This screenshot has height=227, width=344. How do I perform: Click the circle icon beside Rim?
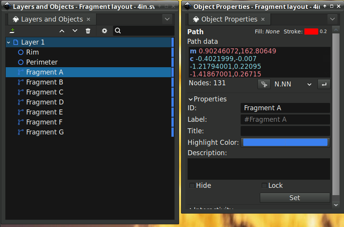21,52
